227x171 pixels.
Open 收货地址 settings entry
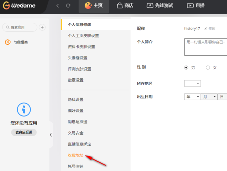[x=75, y=155]
